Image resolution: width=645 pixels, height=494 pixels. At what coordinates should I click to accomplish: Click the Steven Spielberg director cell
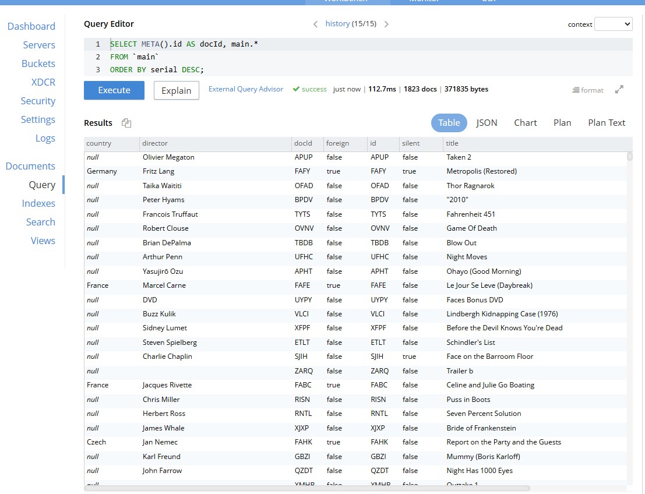pyautogui.click(x=170, y=342)
